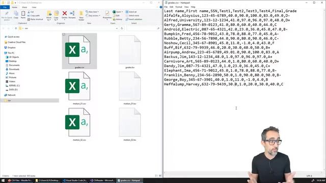Click the Up arrow in Explorer navigation

[16, 28]
